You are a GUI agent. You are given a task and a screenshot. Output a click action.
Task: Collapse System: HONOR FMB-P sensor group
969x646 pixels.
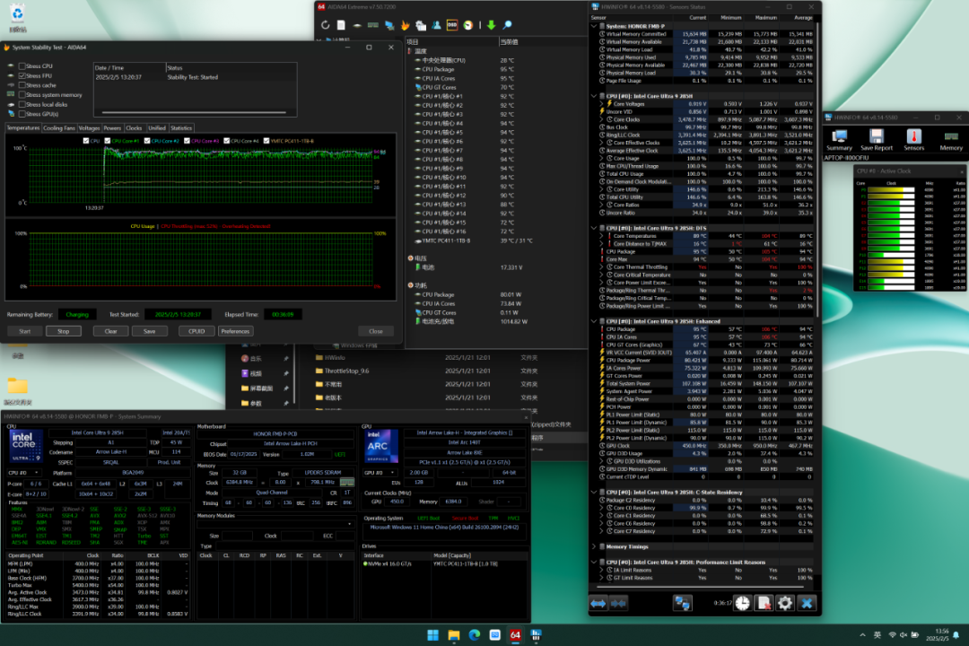(x=594, y=27)
